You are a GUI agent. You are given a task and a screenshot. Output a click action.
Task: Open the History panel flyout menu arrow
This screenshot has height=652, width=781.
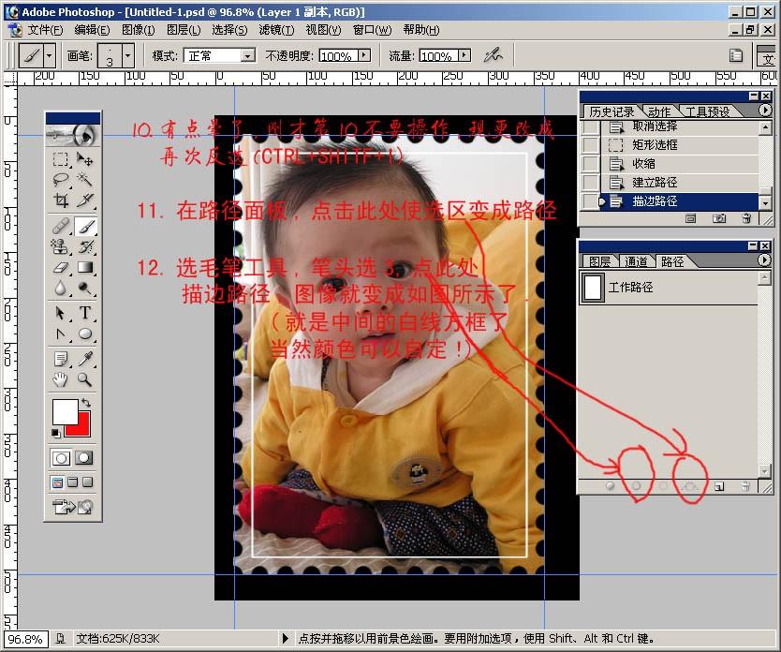(x=765, y=111)
